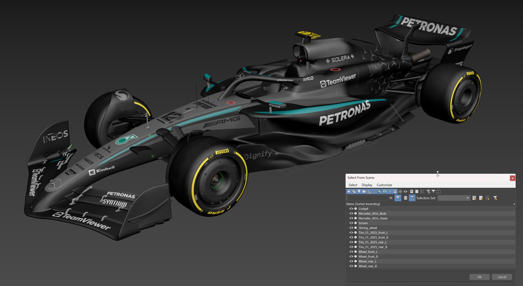The width and height of the screenshot is (523, 286).
Task: Close the Select From Scene dialog
Action: point(512,178)
